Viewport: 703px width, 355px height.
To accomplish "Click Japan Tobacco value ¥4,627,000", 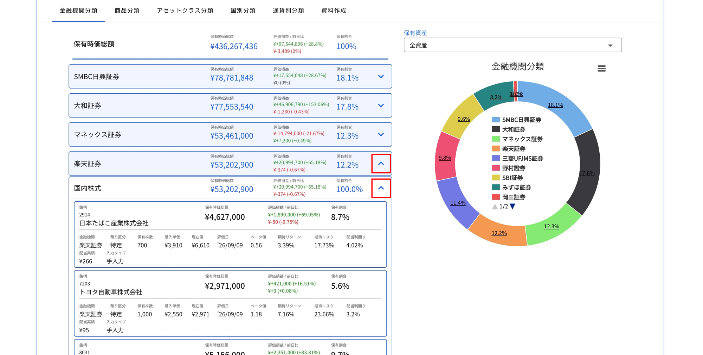I will [225, 217].
